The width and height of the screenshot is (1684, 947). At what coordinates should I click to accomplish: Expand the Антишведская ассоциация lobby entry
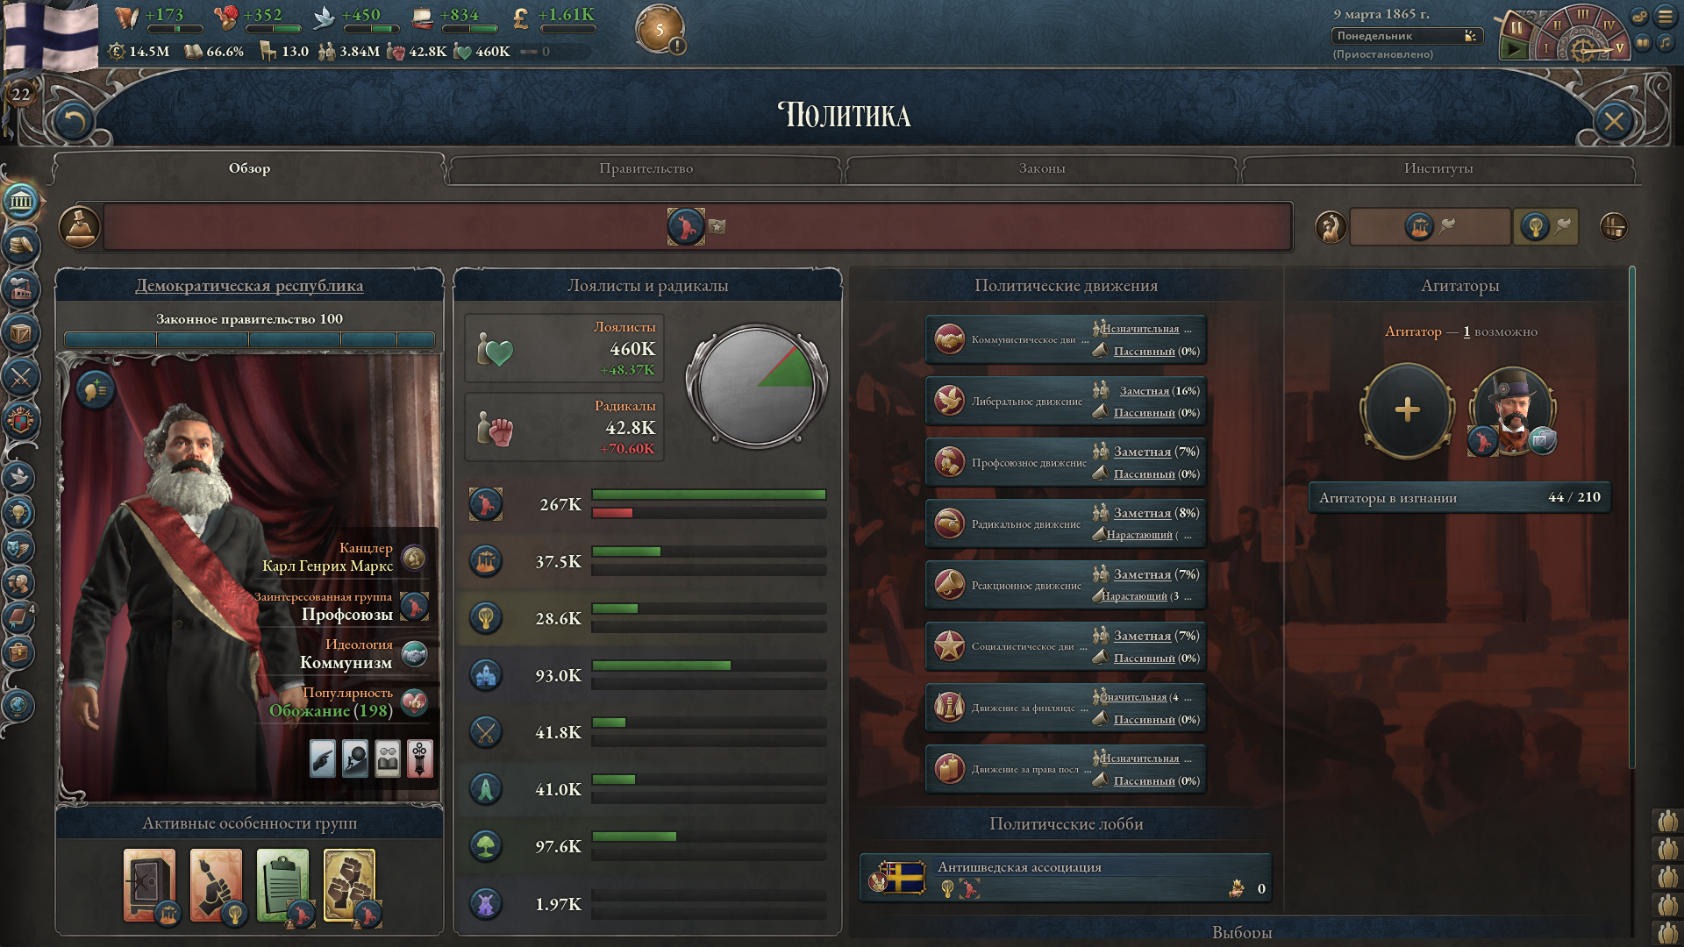pos(1066,877)
